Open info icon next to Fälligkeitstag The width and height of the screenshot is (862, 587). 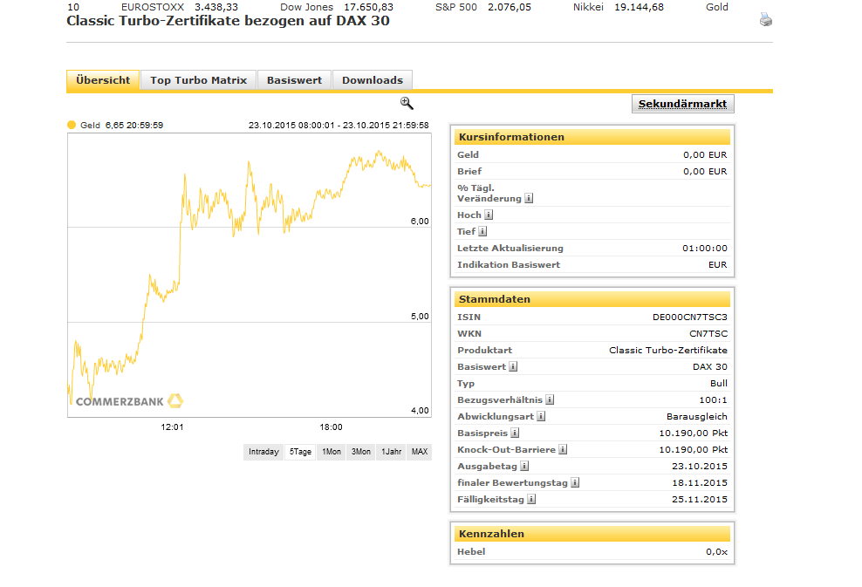531,499
